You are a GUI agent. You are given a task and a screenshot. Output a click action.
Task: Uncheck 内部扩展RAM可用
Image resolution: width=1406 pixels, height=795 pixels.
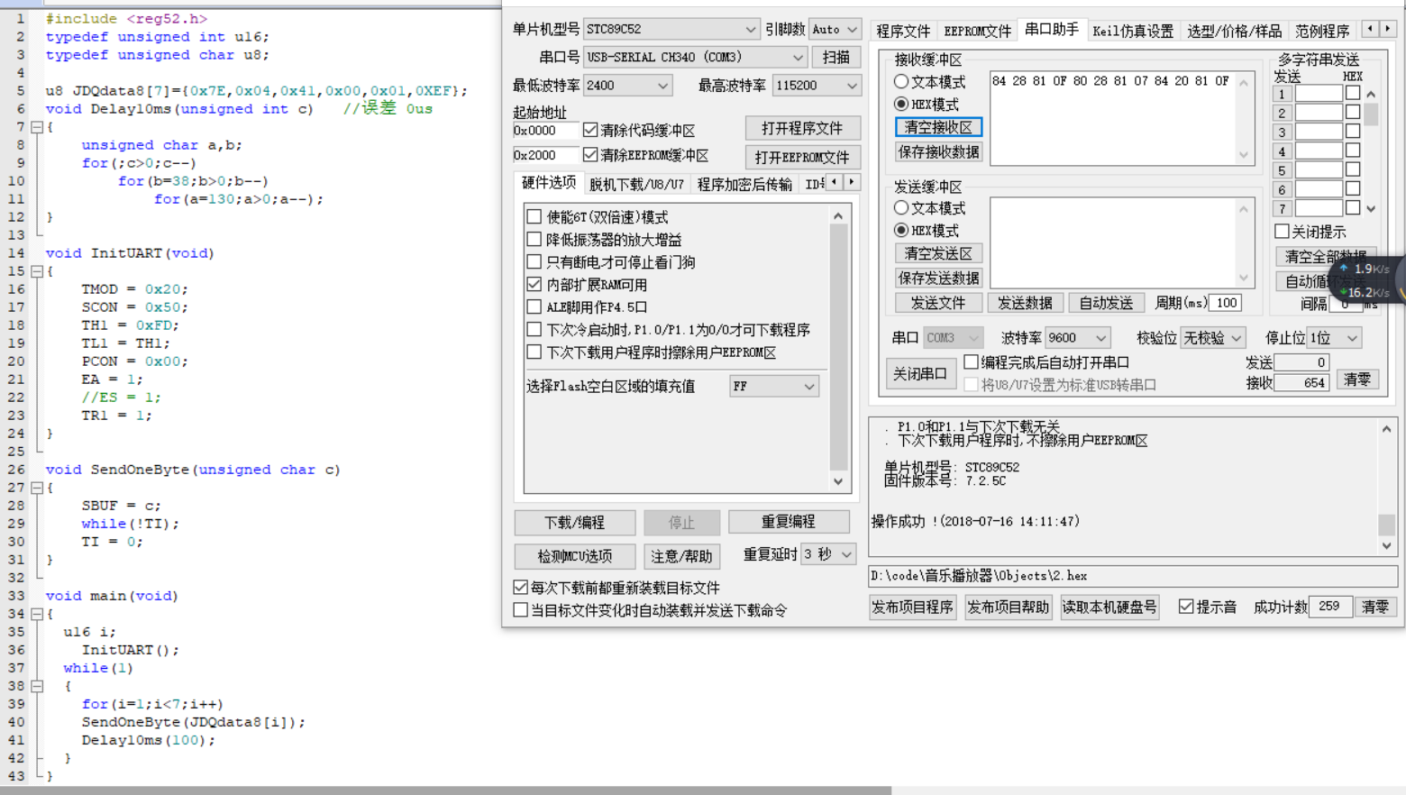point(534,284)
